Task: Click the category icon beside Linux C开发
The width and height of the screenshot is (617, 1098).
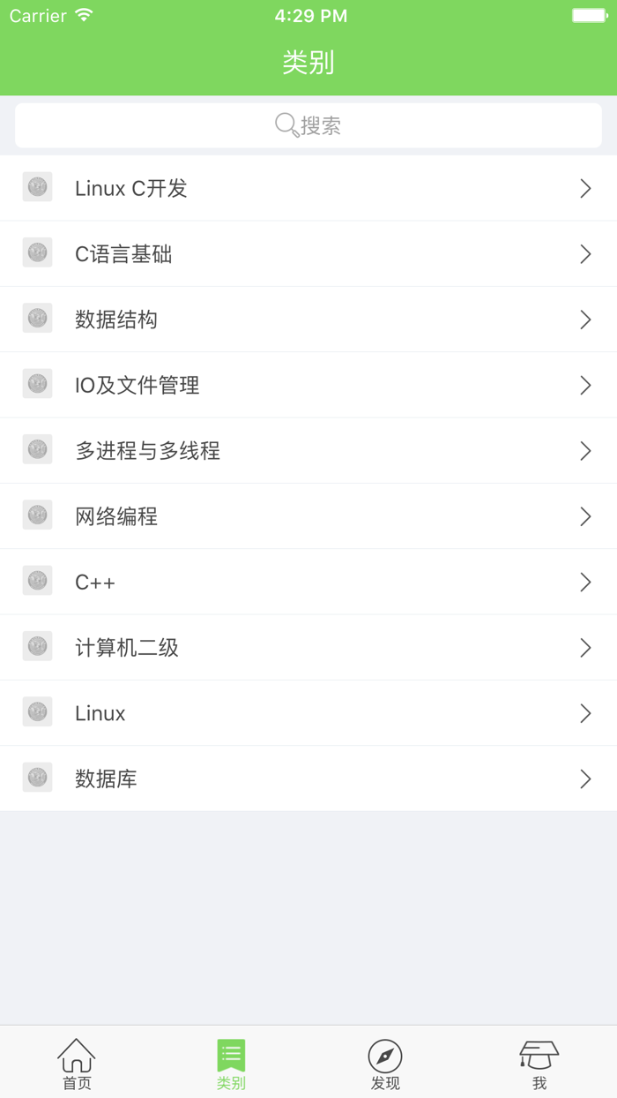Action: click(x=37, y=187)
